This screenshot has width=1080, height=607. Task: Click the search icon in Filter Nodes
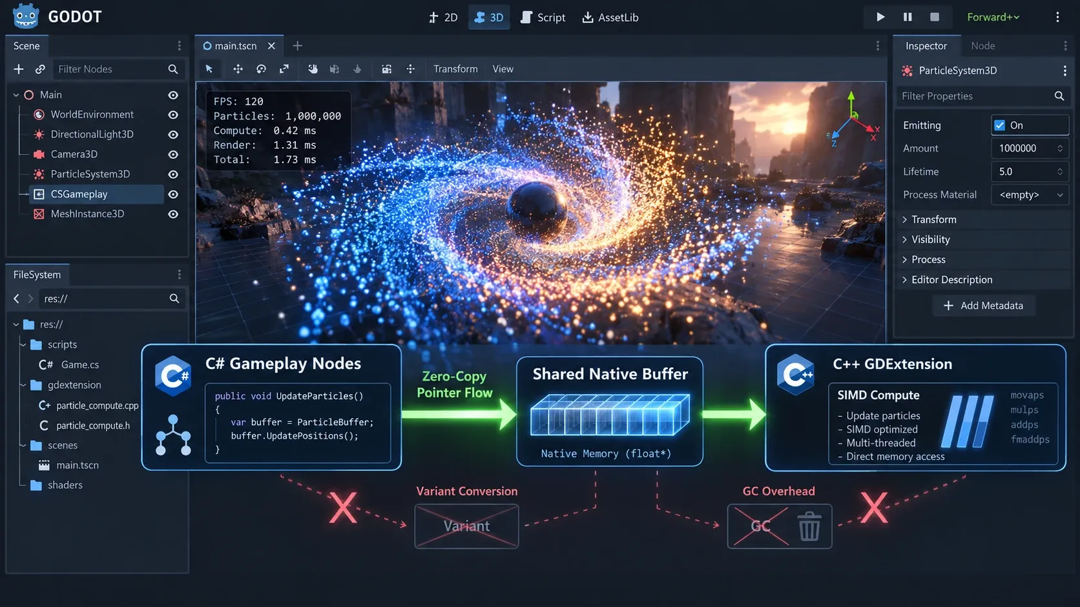173,69
